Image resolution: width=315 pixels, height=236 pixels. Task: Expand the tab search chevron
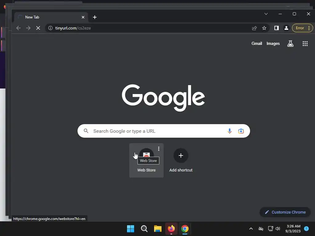pos(266,14)
